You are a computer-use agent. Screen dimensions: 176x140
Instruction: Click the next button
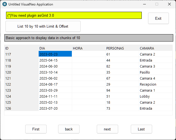(107, 129)
